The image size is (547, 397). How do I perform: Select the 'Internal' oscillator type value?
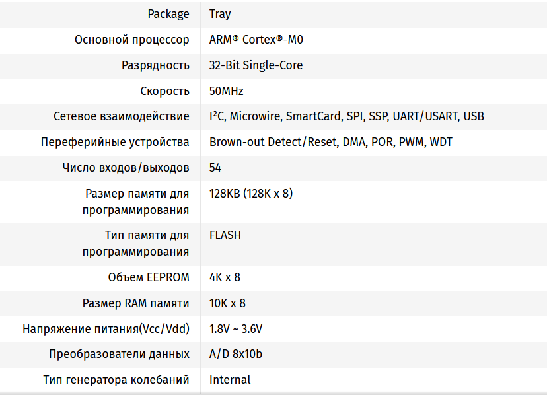(230, 380)
